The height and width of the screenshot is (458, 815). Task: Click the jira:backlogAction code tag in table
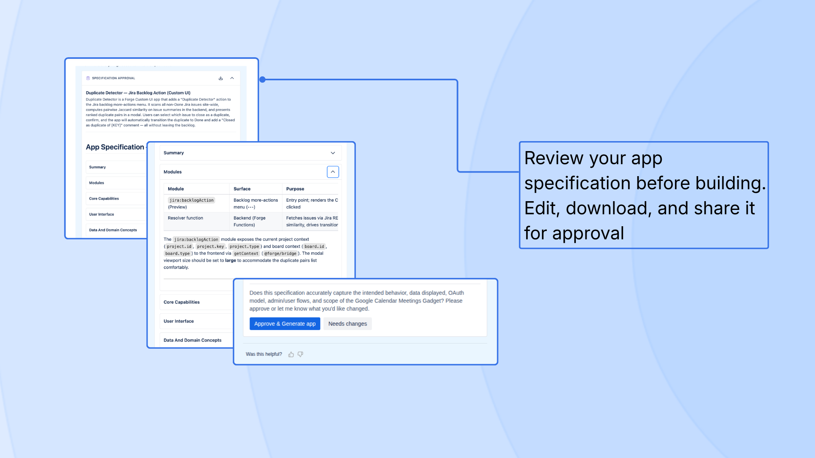point(191,200)
